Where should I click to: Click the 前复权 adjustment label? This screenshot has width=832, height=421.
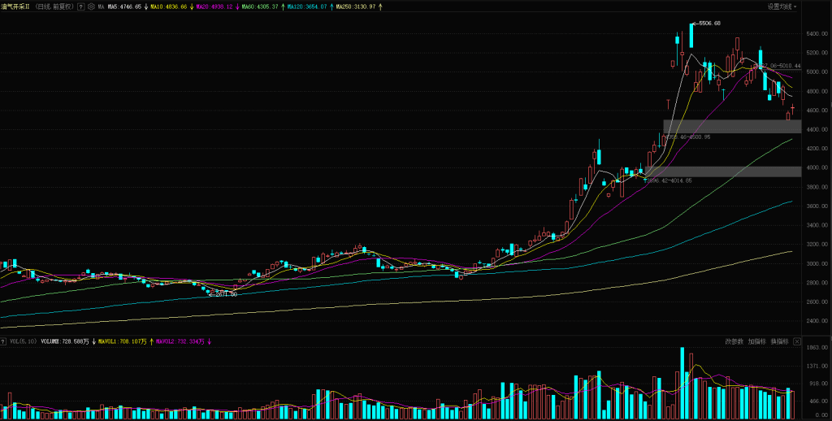pyautogui.click(x=63, y=7)
